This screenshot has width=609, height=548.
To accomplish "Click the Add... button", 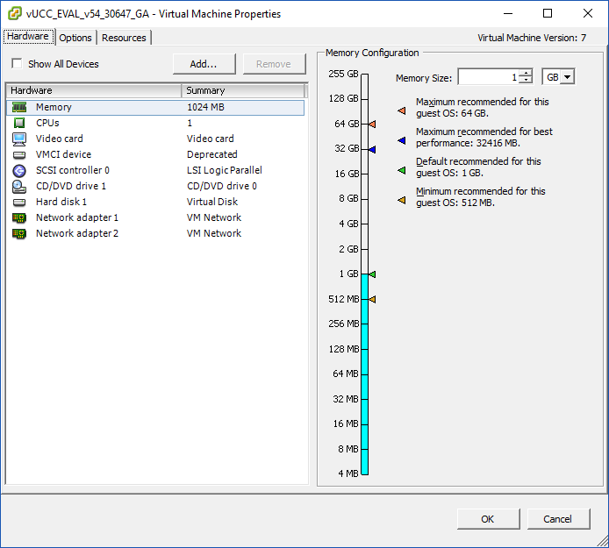I will (x=204, y=64).
